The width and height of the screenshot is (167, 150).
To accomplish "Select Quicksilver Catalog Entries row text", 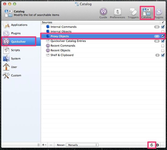I will click(x=68, y=41).
